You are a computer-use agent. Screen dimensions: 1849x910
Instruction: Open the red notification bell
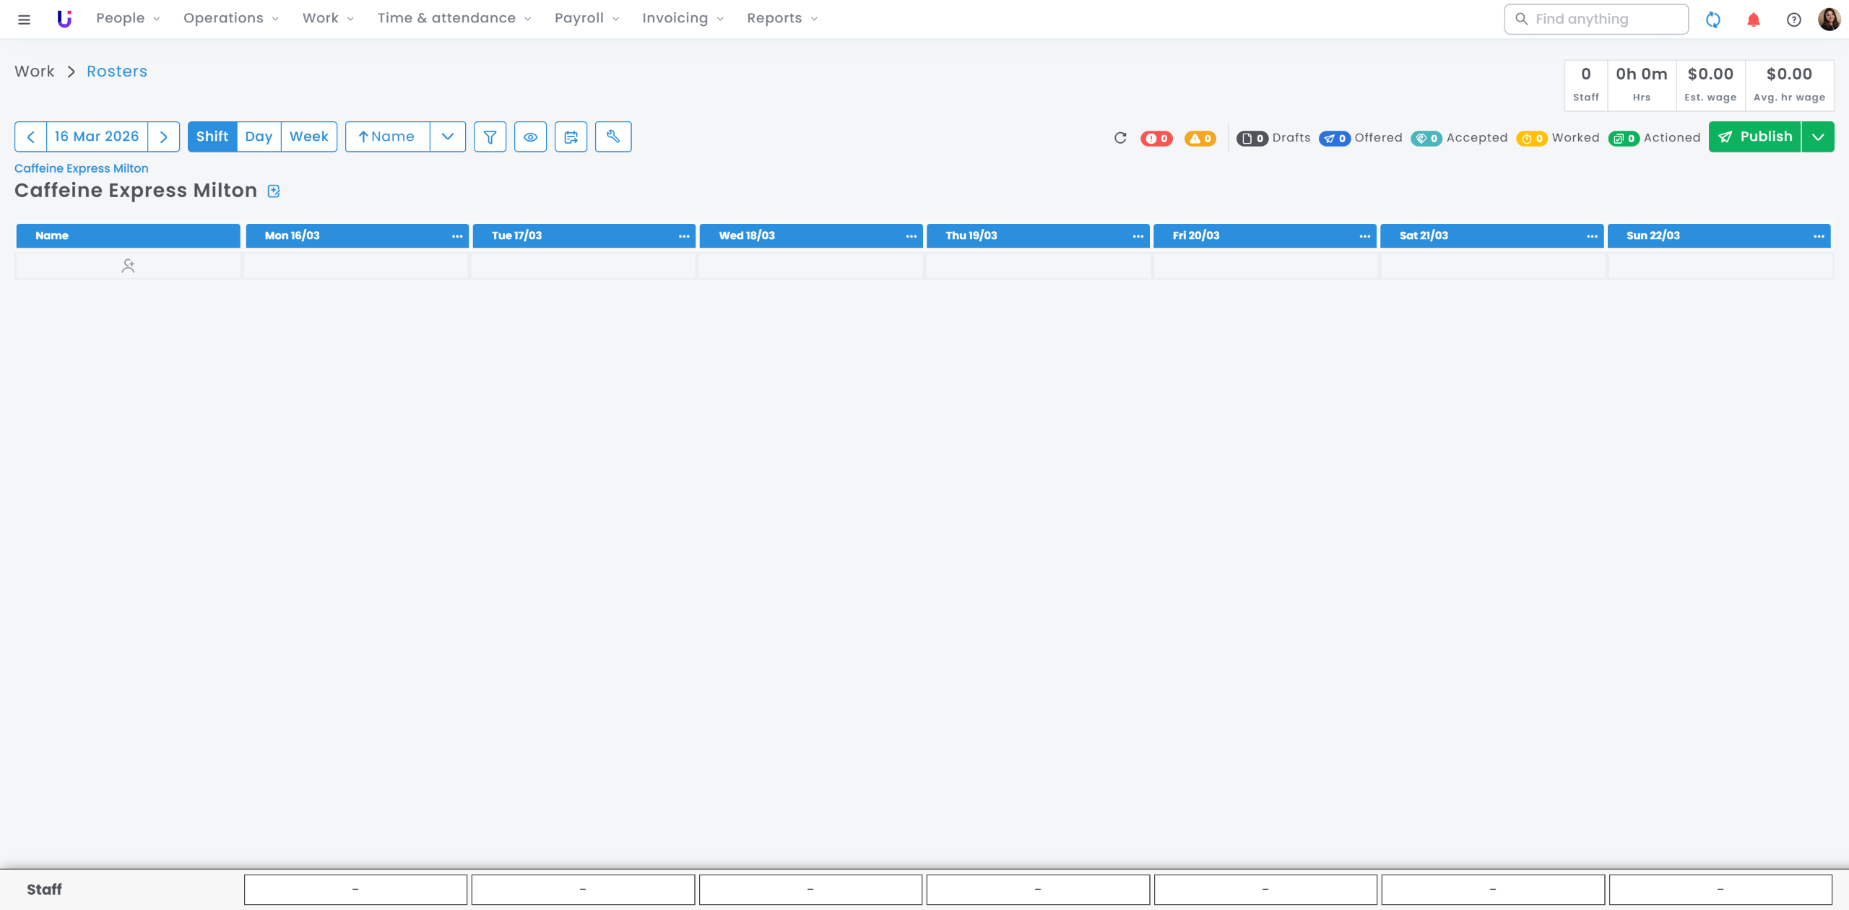point(1753,19)
